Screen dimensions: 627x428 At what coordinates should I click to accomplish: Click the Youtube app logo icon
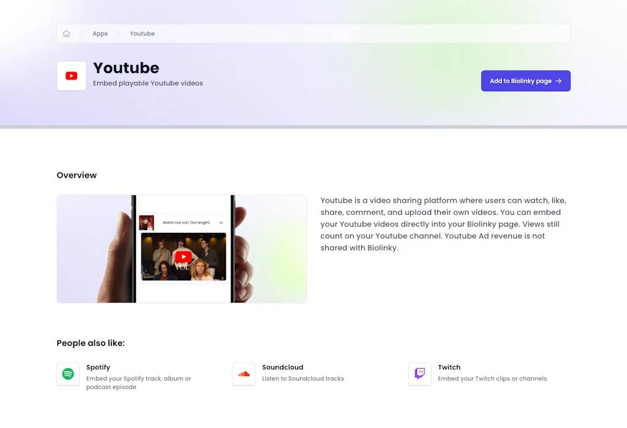pyautogui.click(x=72, y=76)
